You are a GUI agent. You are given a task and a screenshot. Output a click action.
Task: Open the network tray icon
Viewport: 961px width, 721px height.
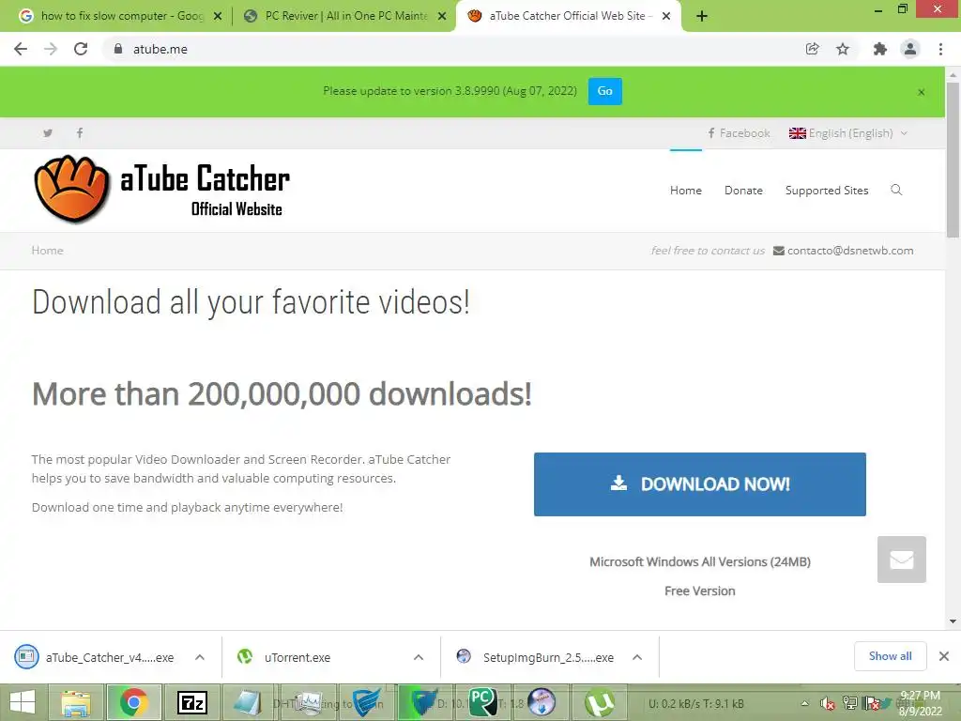click(849, 703)
